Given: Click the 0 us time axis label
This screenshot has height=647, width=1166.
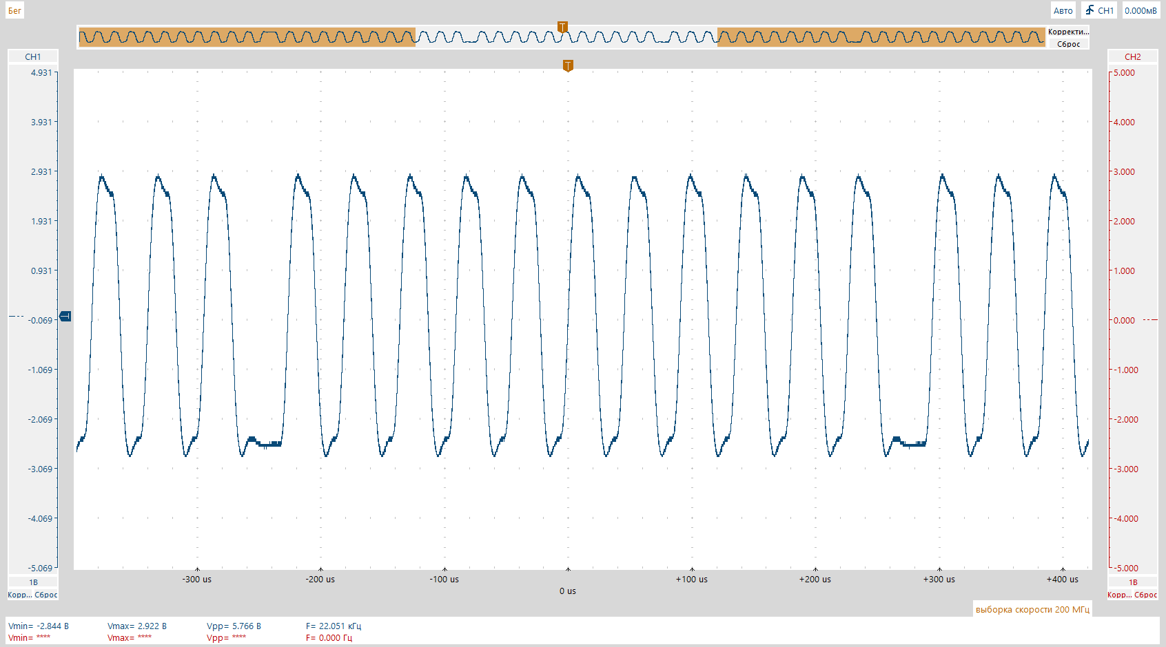Looking at the screenshot, I should point(568,591).
